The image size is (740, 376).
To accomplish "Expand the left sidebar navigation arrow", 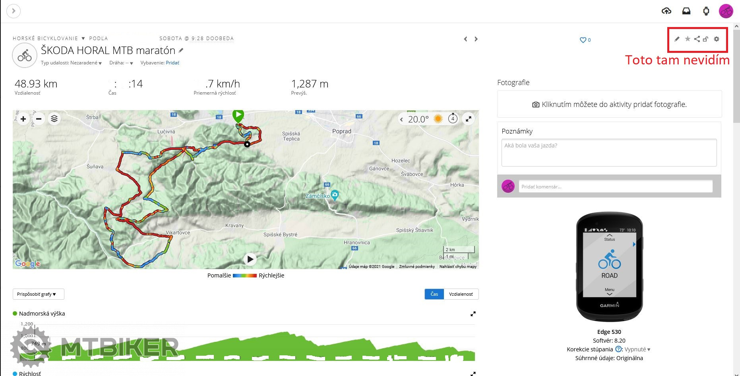I will [x=14, y=11].
